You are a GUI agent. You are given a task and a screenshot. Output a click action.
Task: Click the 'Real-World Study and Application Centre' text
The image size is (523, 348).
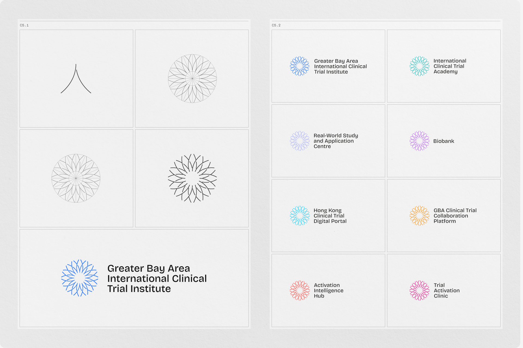(336, 141)
